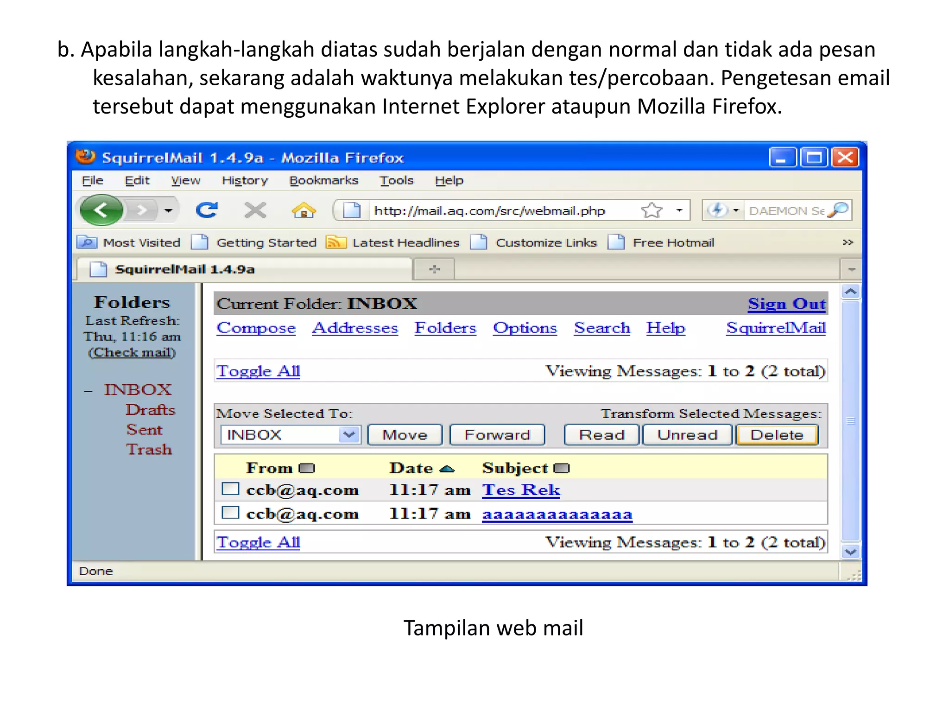The width and height of the screenshot is (949, 712).
Task: Open the File menu
Action: (93, 180)
